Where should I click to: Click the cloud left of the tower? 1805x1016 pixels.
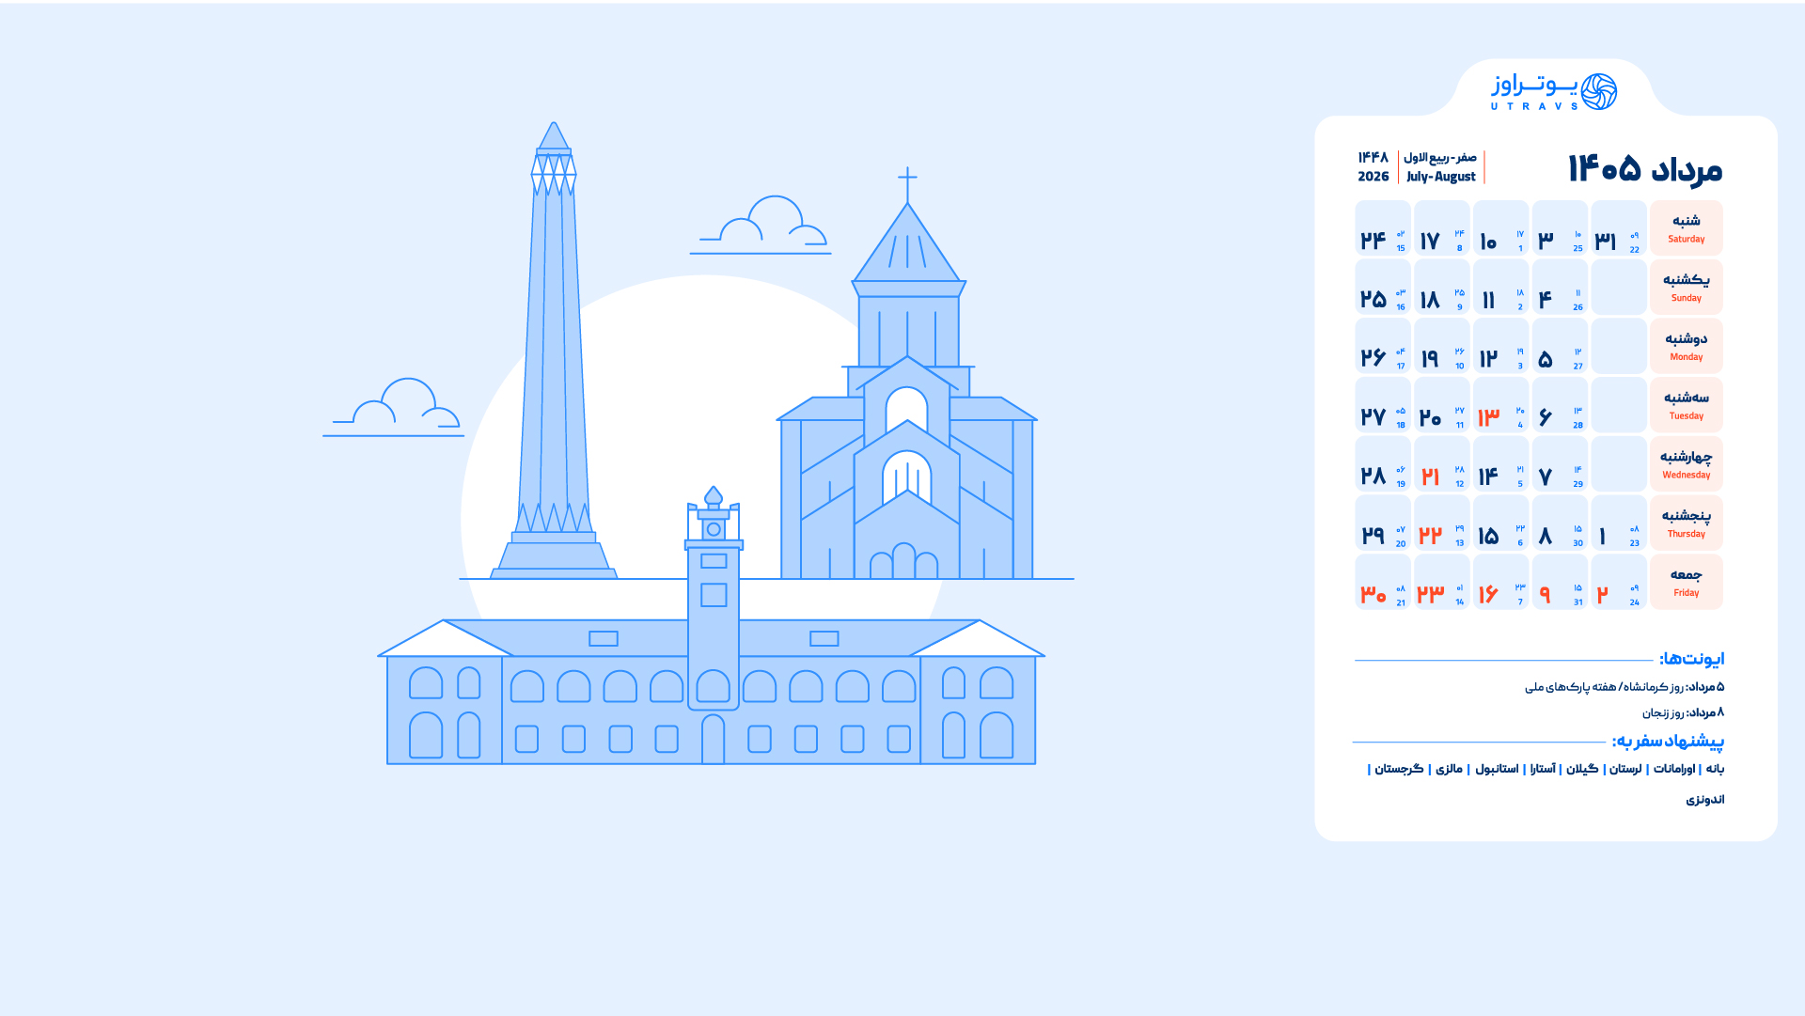coord(400,407)
